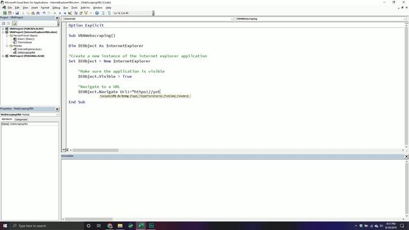
Task: Open Properties object selector dropdown
Action: coord(57,114)
